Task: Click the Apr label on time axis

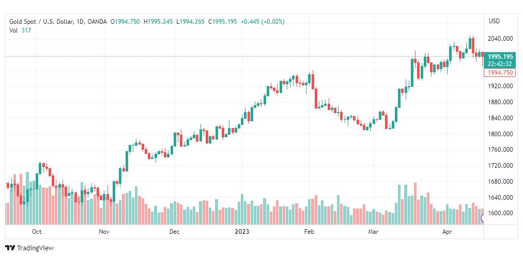Action: pyautogui.click(x=448, y=232)
